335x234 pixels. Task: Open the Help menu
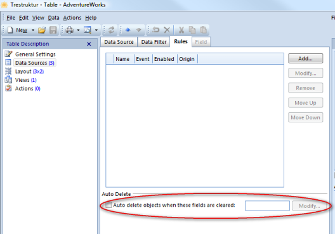point(91,18)
